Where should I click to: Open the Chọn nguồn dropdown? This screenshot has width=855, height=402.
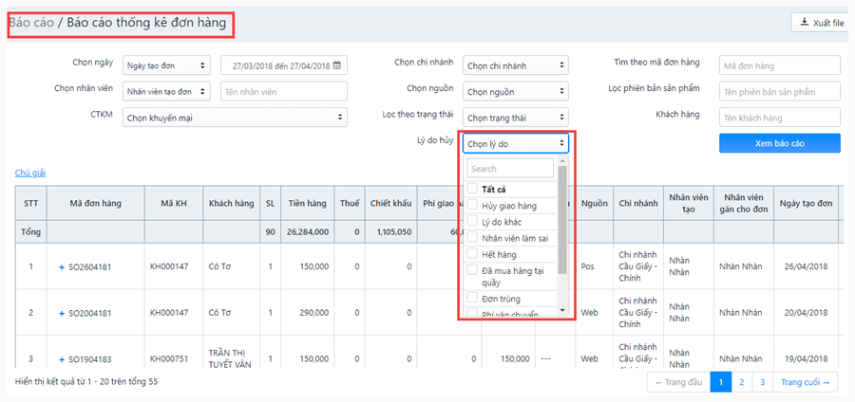[x=516, y=91]
